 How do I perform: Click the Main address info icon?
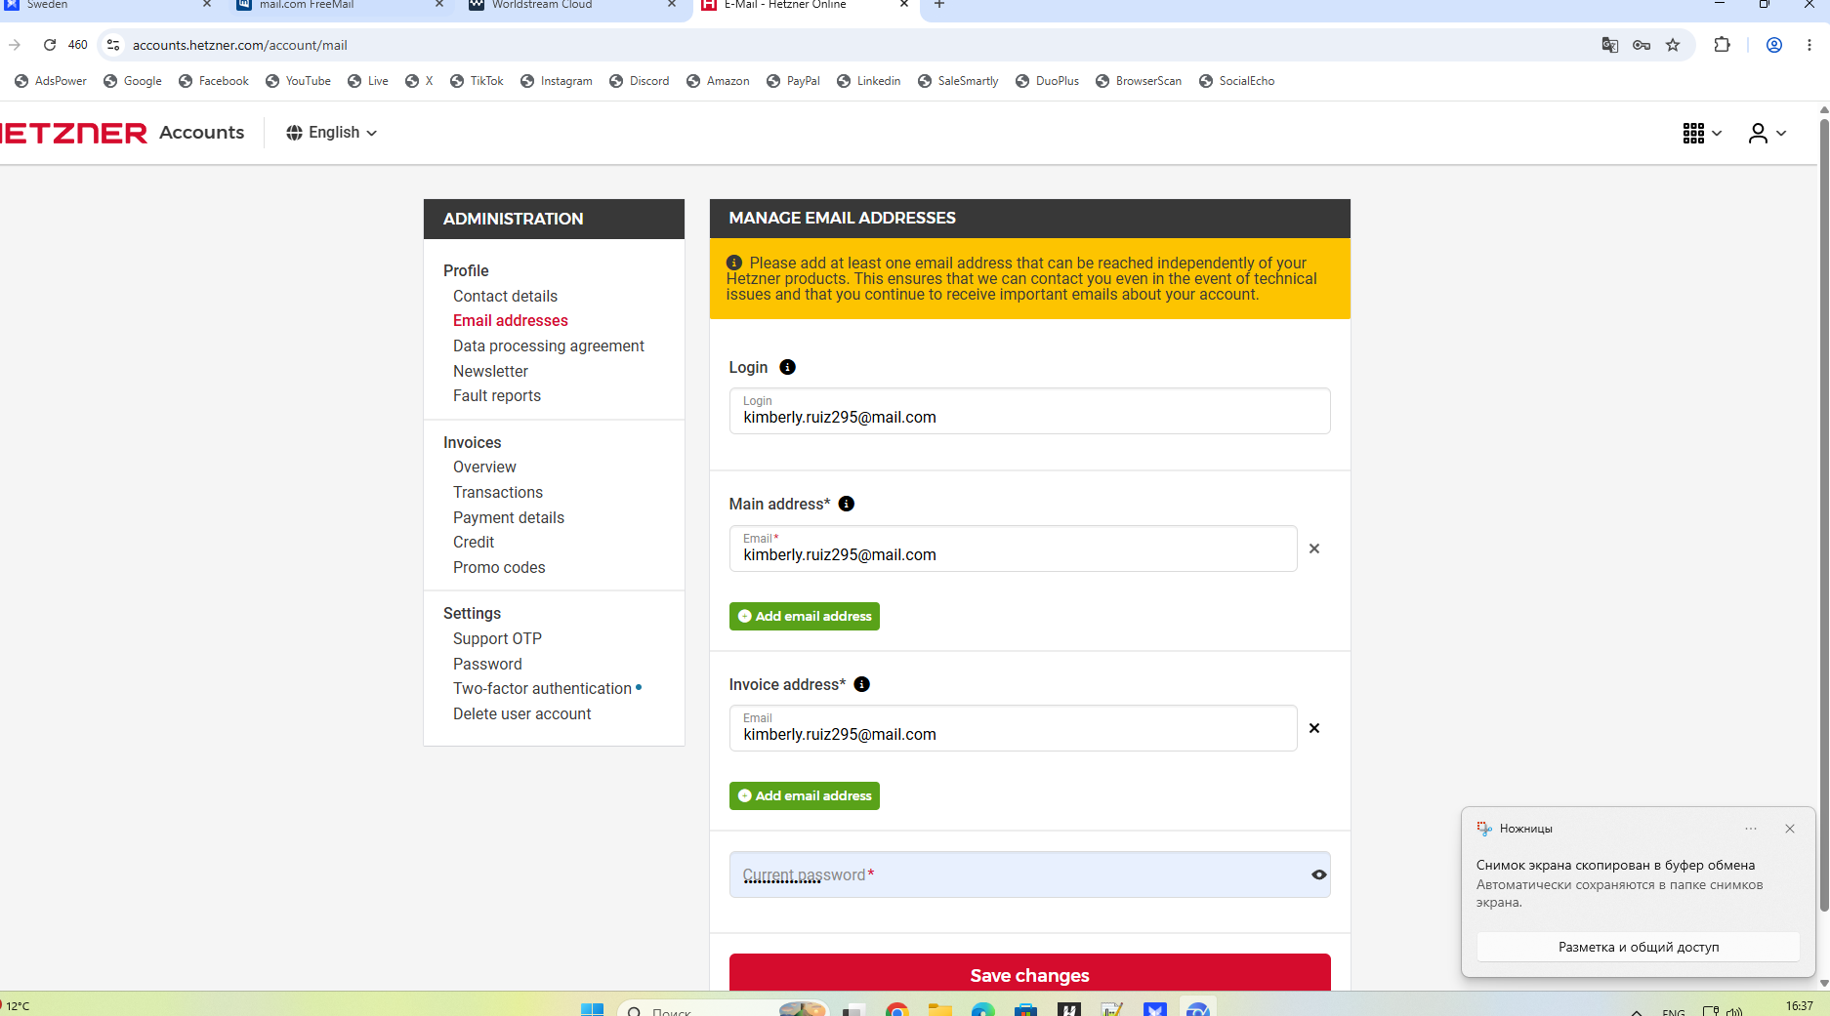(x=847, y=504)
